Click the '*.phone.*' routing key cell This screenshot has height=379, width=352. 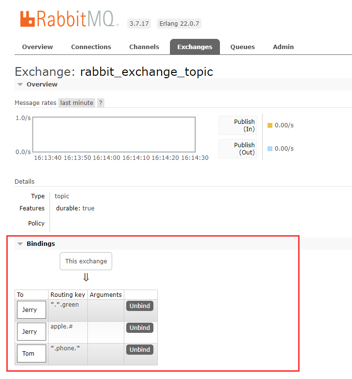coord(68,354)
